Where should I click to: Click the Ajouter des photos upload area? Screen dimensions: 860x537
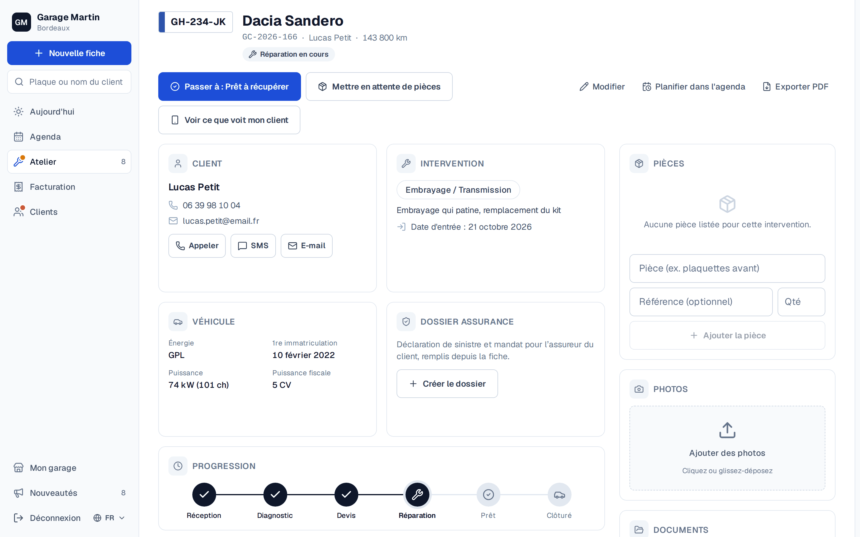(x=727, y=448)
